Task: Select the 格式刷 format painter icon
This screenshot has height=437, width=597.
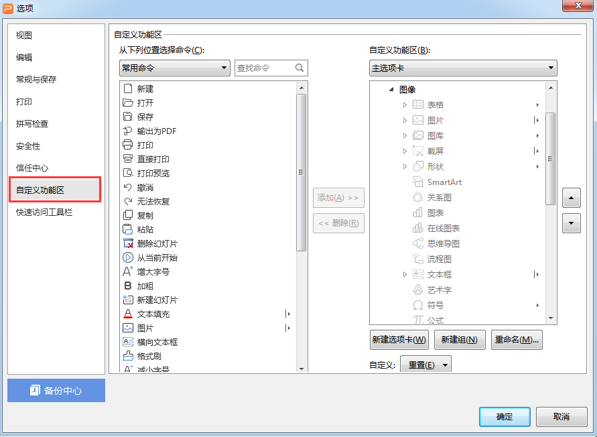Action: (x=127, y=356)
